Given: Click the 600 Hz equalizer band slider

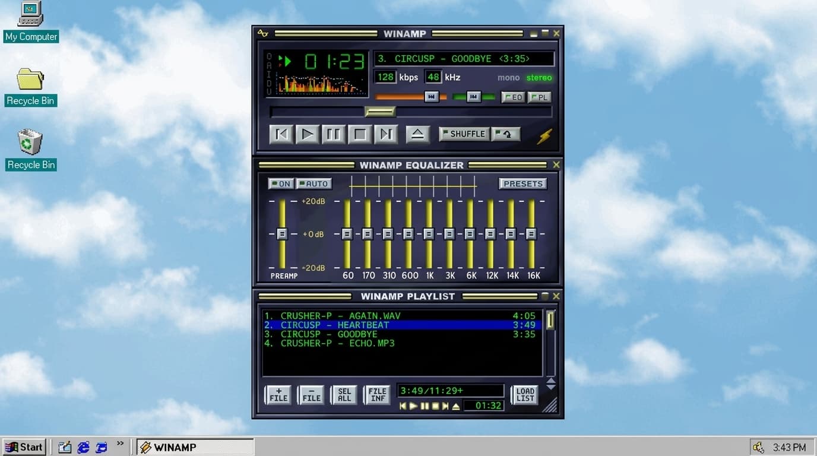Looking at the screenshot, I should tap(408, 234).
